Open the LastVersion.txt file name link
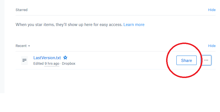The height and width of the screenshot is (112, 220). [x=47, y=58]
